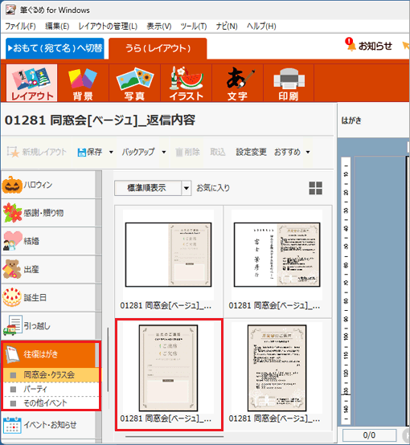The width and height of the screenshot is (410, 445).
Task: Expand the おすすめ dropdown arrow
Action: click(308, 152)
